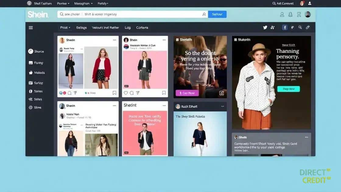Open the round profile avatar in header
The image size is (341, 192).
(308, 14)
